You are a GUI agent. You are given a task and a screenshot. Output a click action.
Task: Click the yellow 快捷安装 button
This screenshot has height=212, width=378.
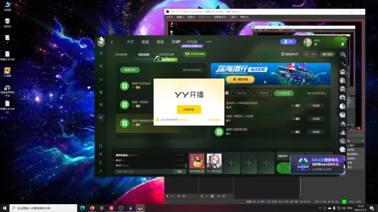(x=189, y=109)
